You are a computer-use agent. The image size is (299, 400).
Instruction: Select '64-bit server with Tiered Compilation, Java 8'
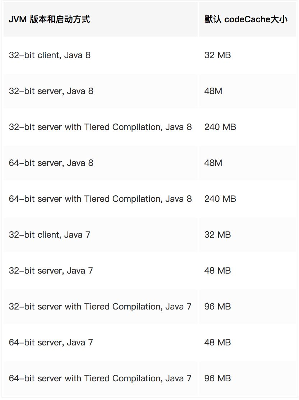click(x=100, y=199)
